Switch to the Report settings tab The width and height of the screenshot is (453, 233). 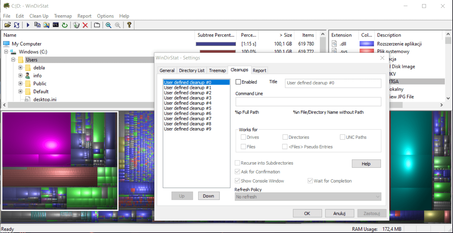[x=259, y=71]
